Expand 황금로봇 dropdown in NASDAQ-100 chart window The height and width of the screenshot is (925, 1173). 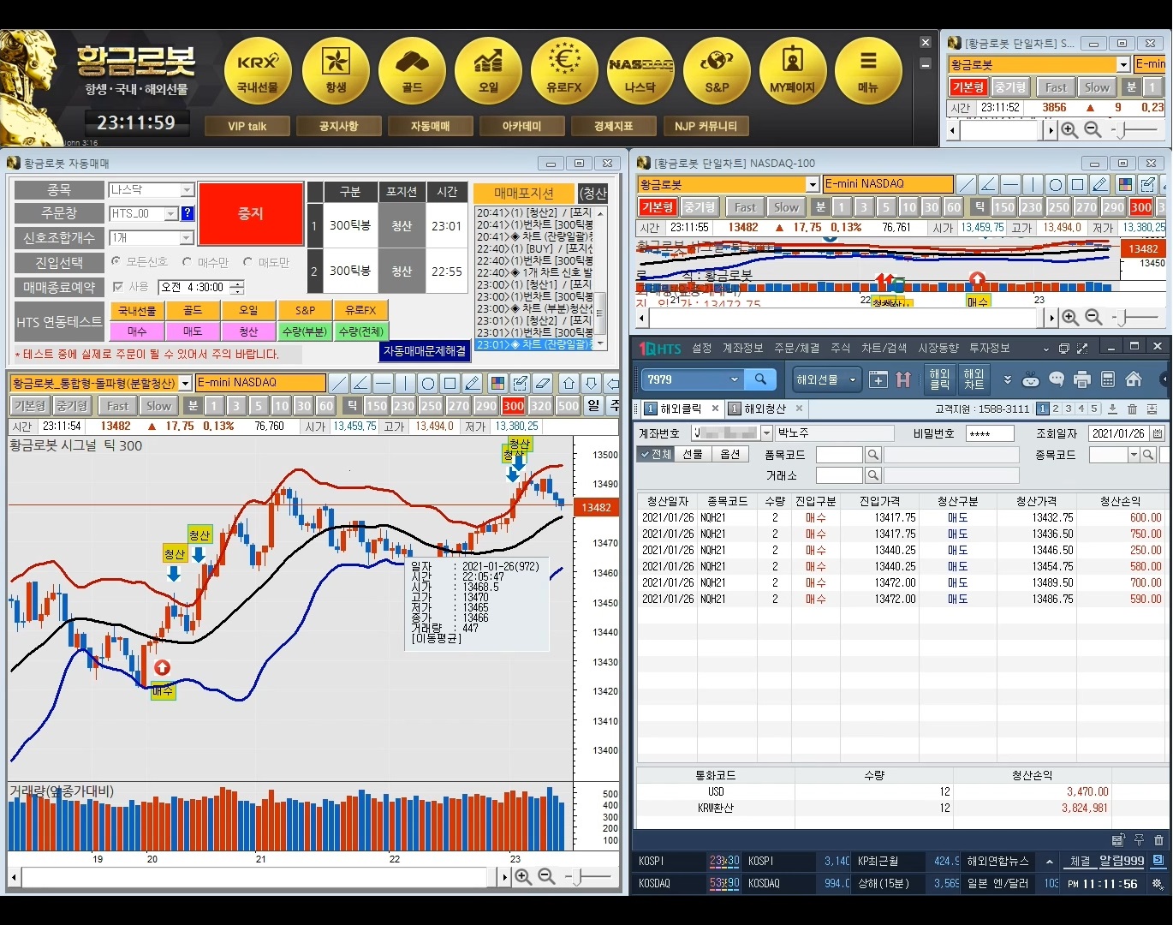coord(813,184)
